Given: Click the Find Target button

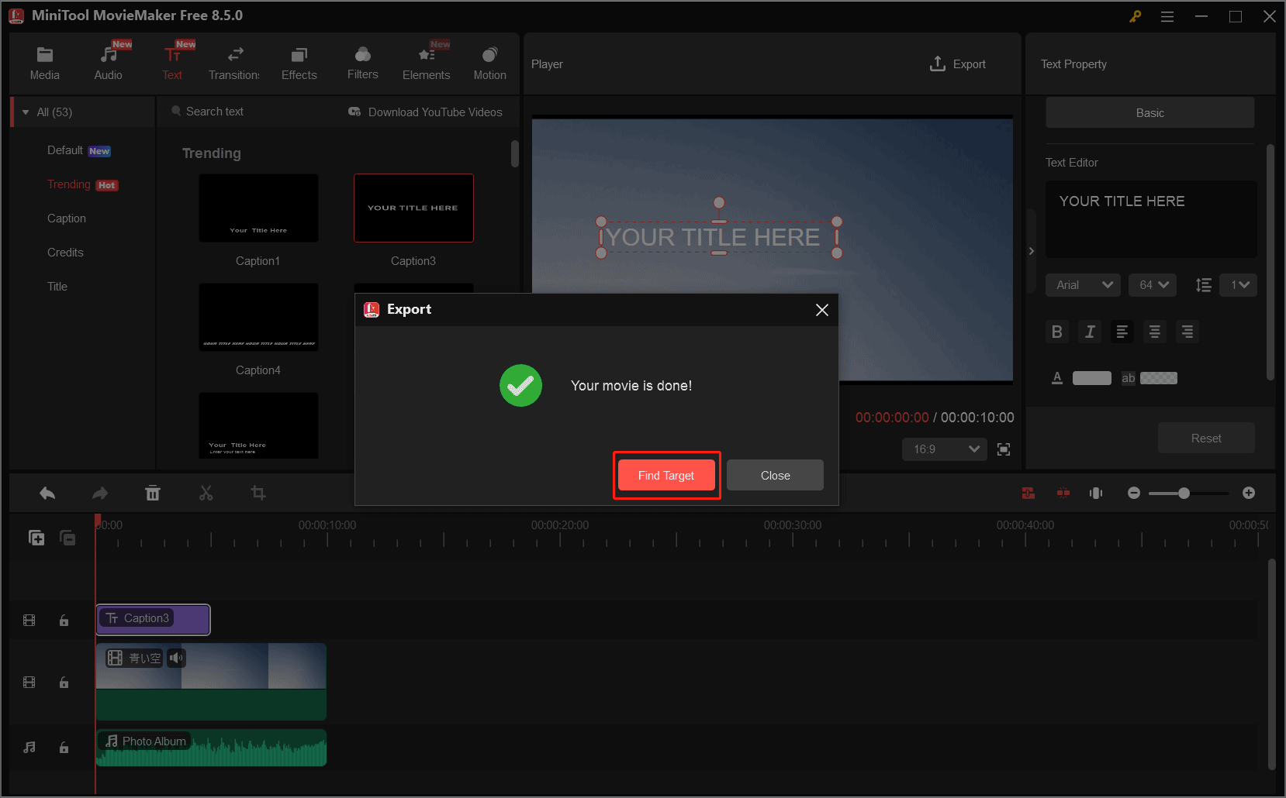Looking at the screenshot, I should point(665,475).
